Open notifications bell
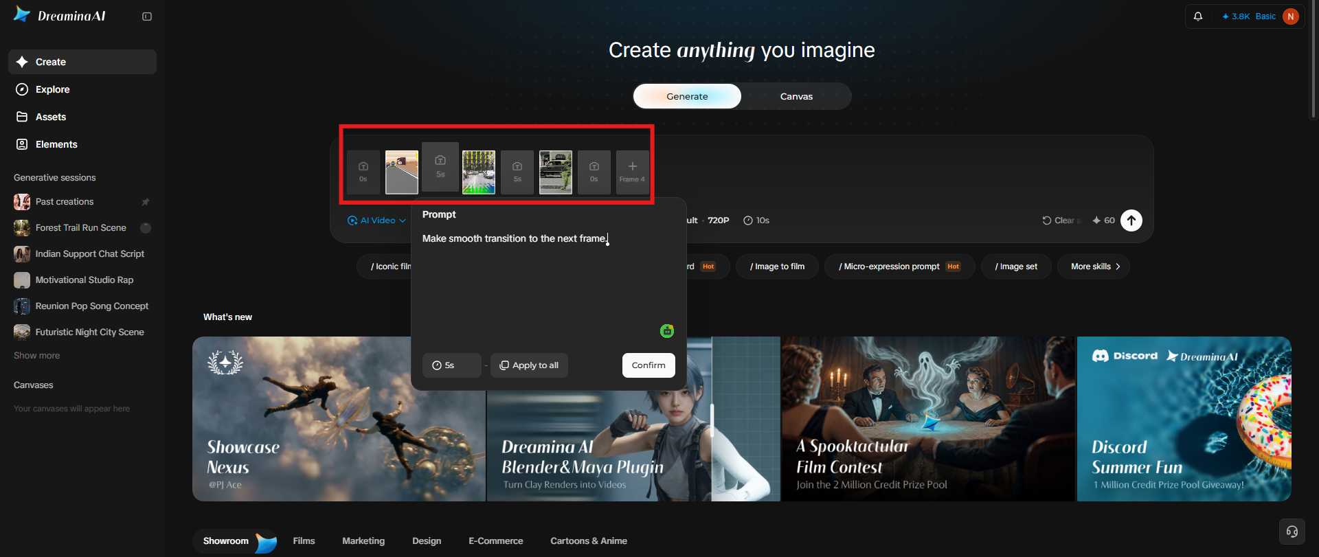This screenshot has height=557, width=1319. pos(1198,16)
